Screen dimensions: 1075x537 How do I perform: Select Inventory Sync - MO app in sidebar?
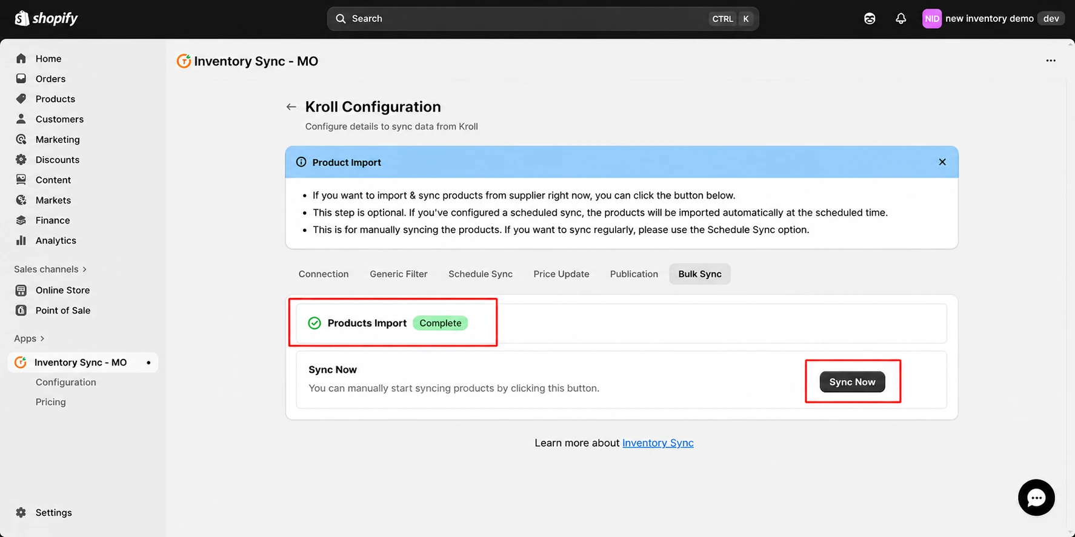click(82, 363)
